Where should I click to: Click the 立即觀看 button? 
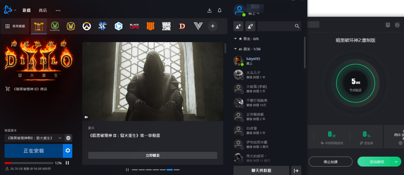click(153, 155)
